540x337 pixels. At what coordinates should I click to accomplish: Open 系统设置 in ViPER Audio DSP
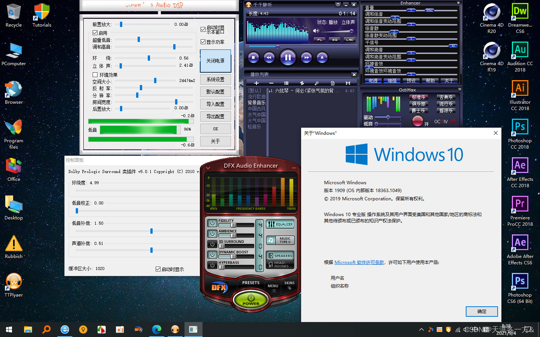tap(216, 79)
